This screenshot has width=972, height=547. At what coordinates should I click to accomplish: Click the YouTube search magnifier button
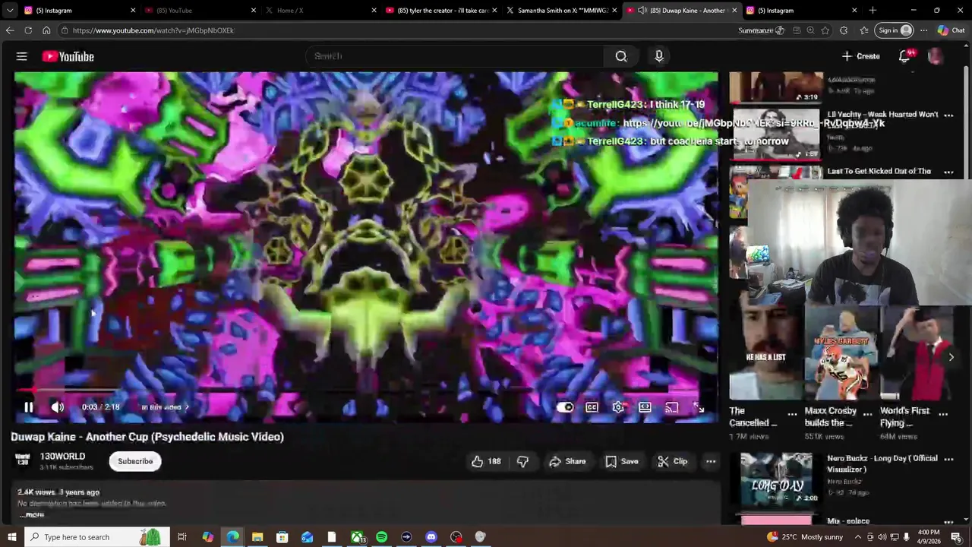[x=621, y=56]
